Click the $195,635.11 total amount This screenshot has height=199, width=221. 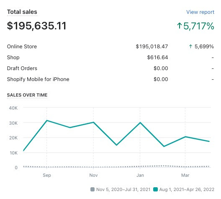click(x=37, y=26)
